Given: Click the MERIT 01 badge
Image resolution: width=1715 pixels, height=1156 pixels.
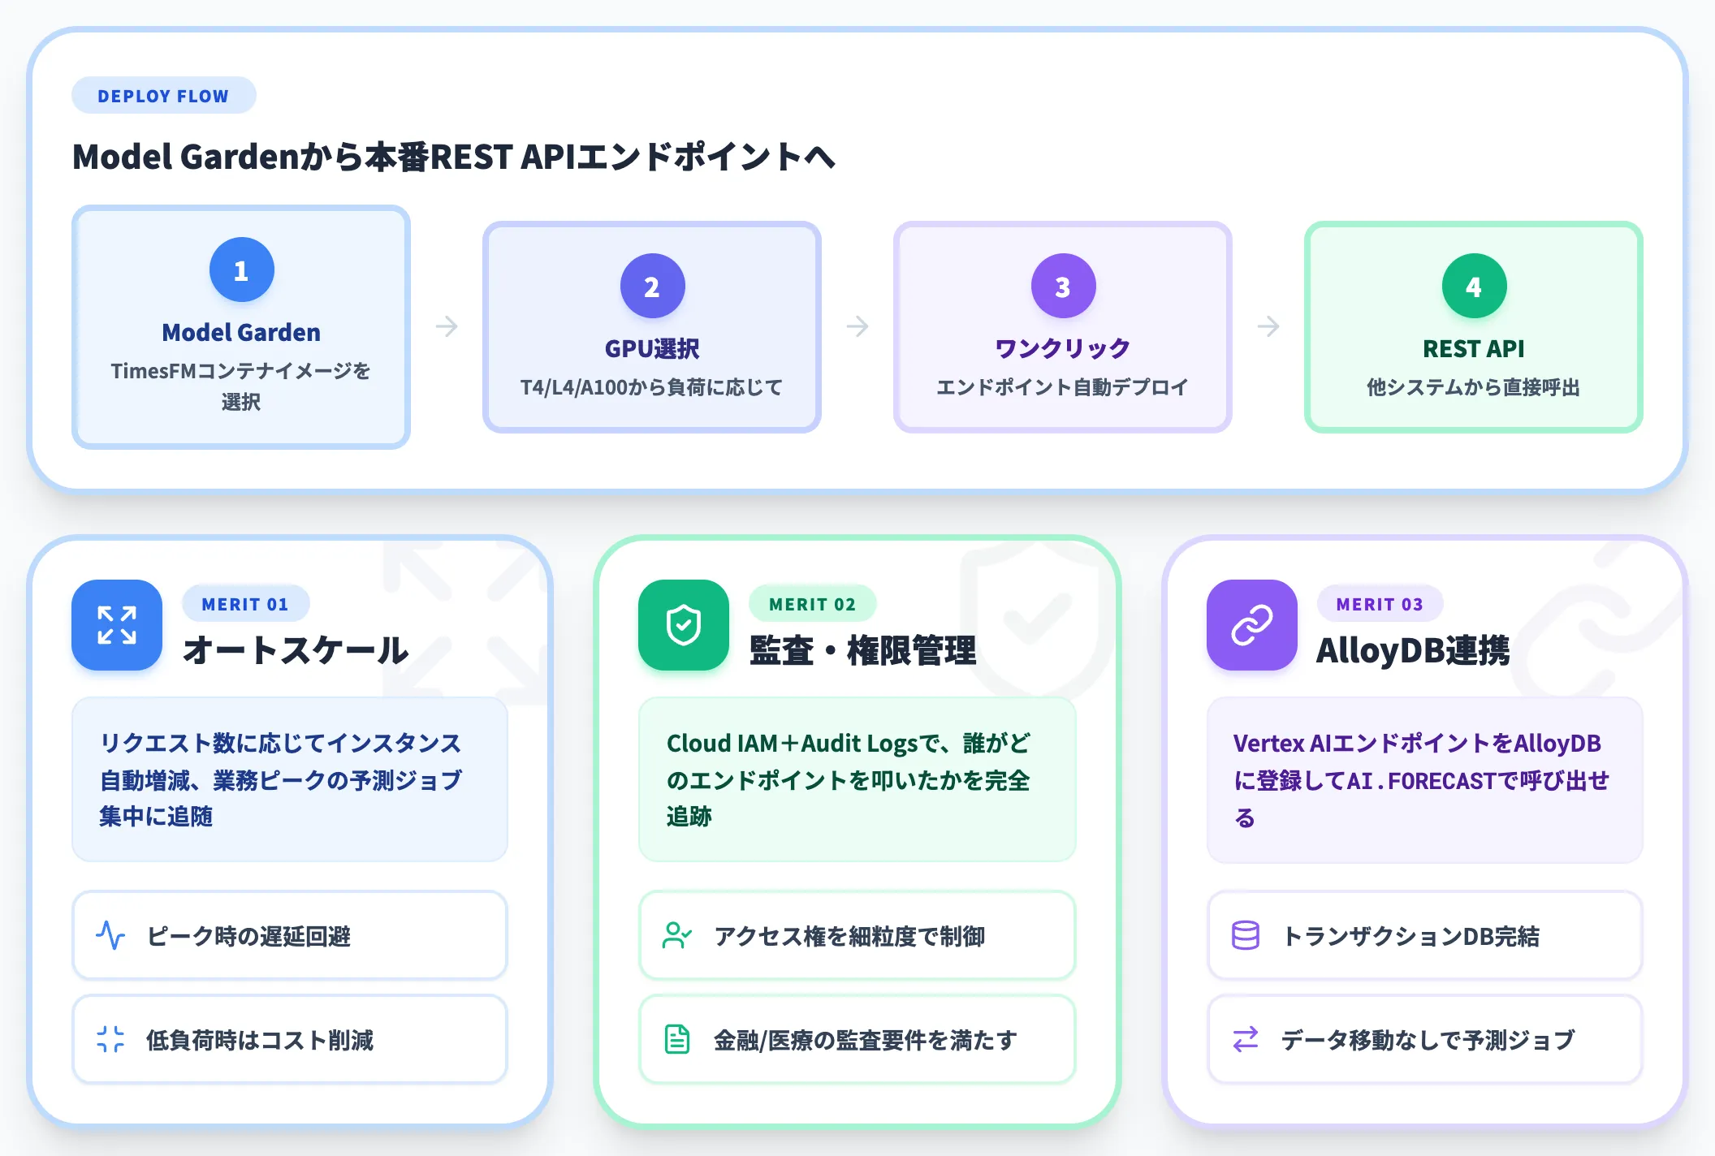Looking at the screenshot, I should [x=245, y=604].
